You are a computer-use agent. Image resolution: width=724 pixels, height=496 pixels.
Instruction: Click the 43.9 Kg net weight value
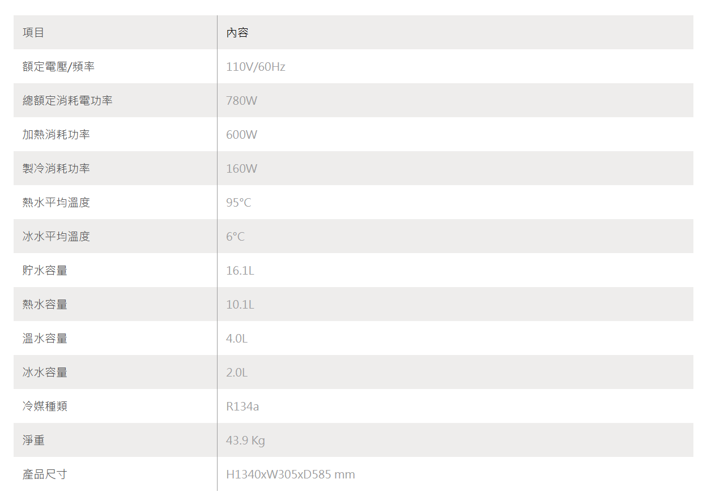click(x=245, y=441)
